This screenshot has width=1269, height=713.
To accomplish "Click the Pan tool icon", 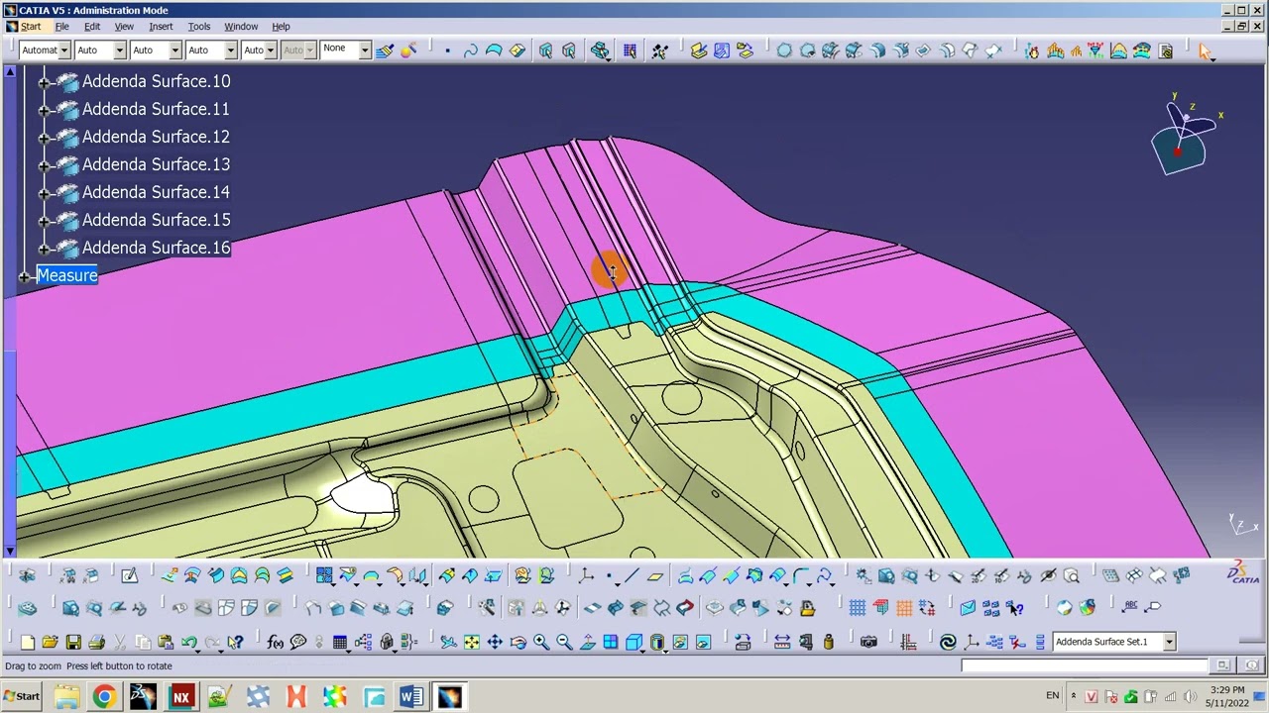I will coord(494,641).
